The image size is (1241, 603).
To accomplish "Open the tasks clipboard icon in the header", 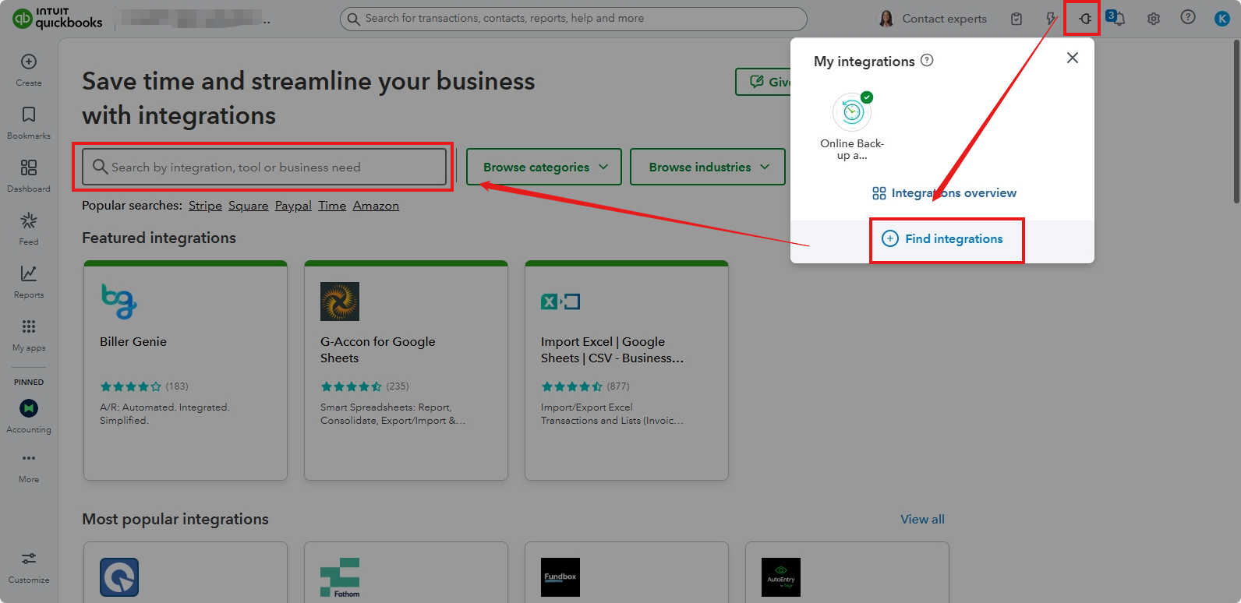I will [x=1016, y=19].
